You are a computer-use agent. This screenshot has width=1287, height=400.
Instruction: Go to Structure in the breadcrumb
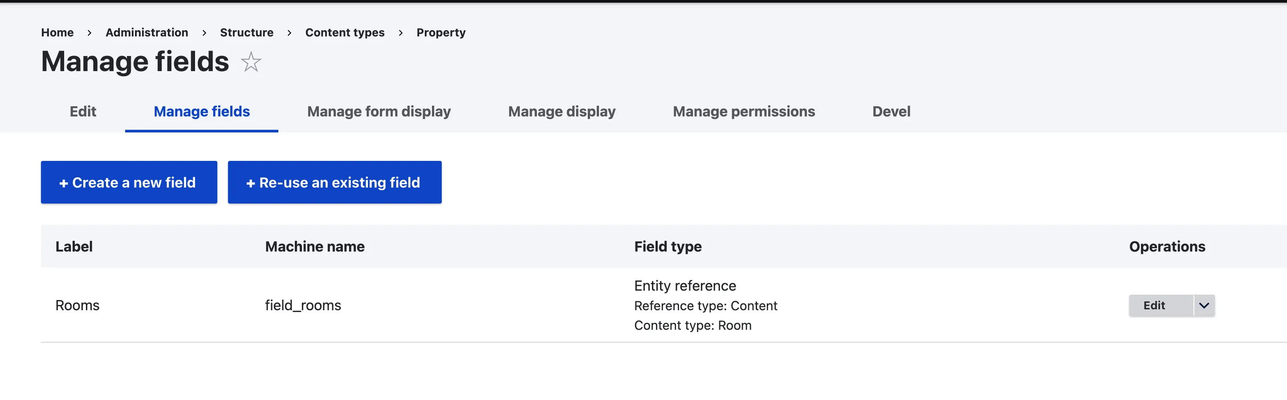(246, 32)
